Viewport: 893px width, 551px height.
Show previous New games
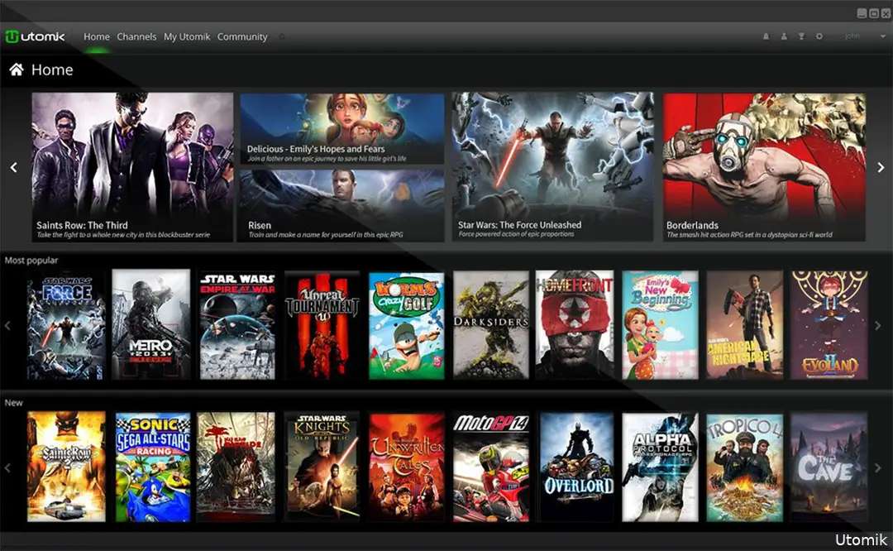click(x=7, y=467)
